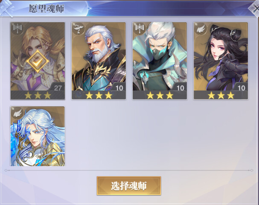Click the wing class icon on black-haired woman card
The image size is (259, 205).
(201, 28)
